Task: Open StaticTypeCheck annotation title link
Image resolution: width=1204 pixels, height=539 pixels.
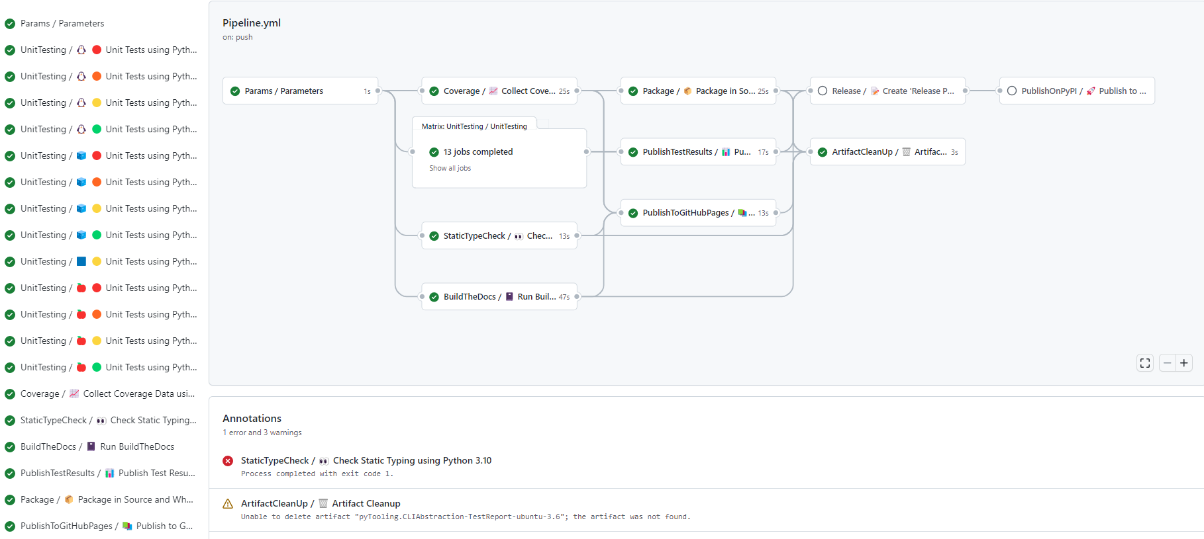Action: click(366, 461)
